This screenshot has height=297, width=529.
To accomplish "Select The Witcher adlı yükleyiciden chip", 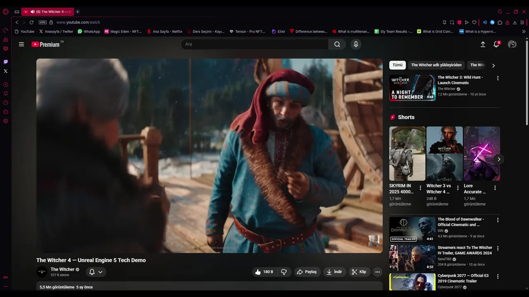I will coord(436,65).
